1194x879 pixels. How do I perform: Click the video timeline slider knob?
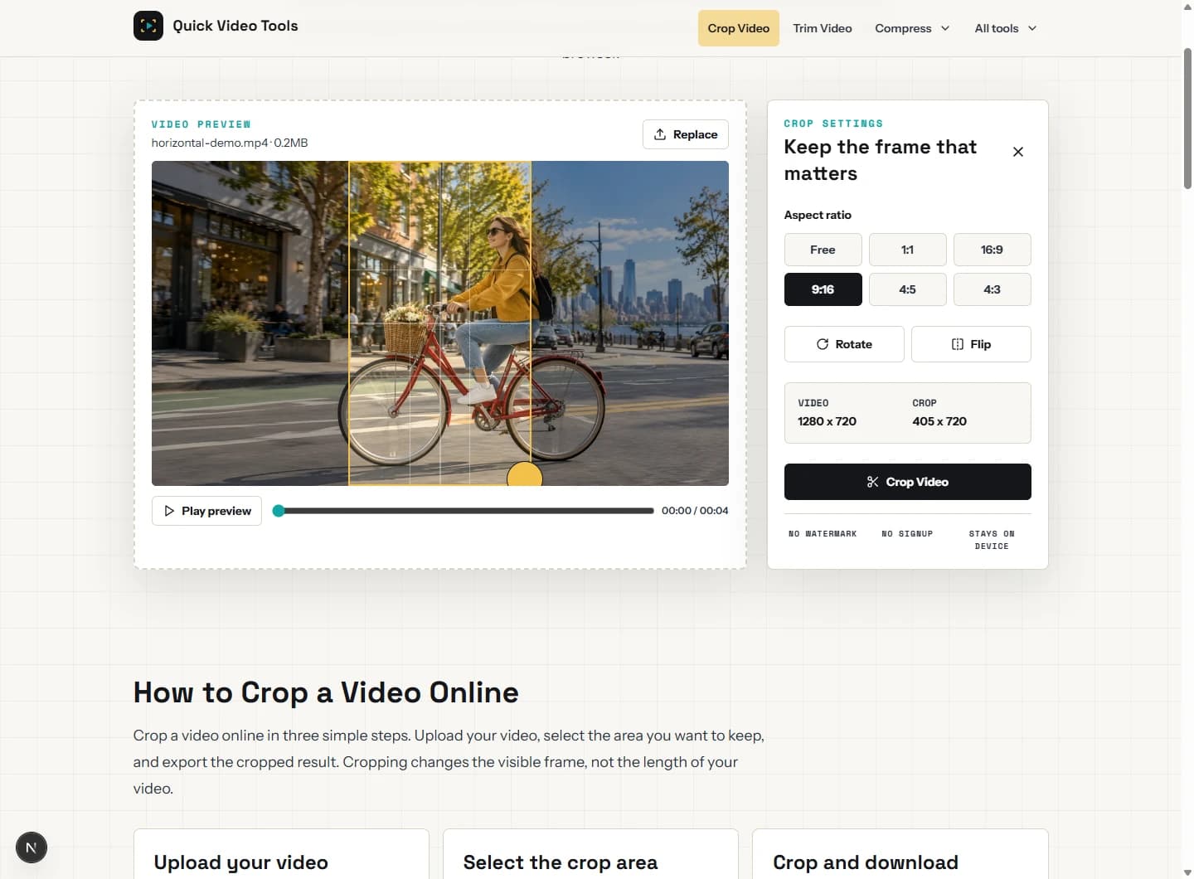click(279, 511)
